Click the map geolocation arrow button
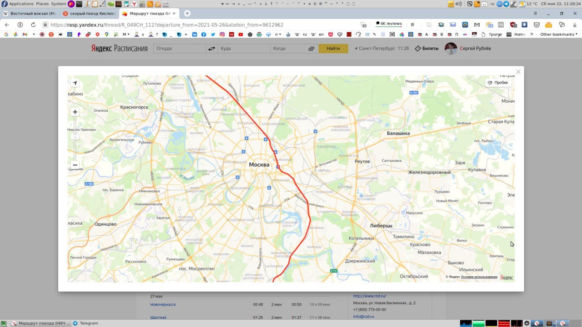582x327 pixels. [x=75, y=83]
